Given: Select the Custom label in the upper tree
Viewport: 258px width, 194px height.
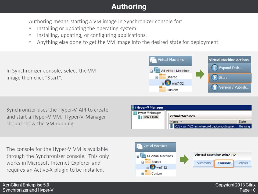Looking at the screenshot, I should pos(172,90).
